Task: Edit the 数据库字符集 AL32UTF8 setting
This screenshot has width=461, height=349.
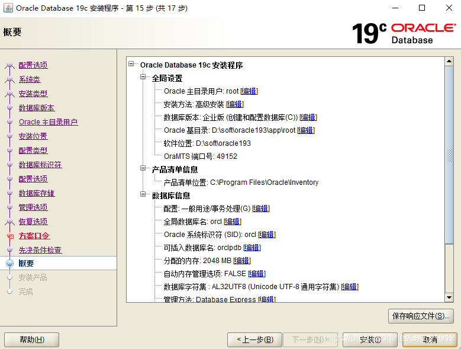Action: [350, 287]
